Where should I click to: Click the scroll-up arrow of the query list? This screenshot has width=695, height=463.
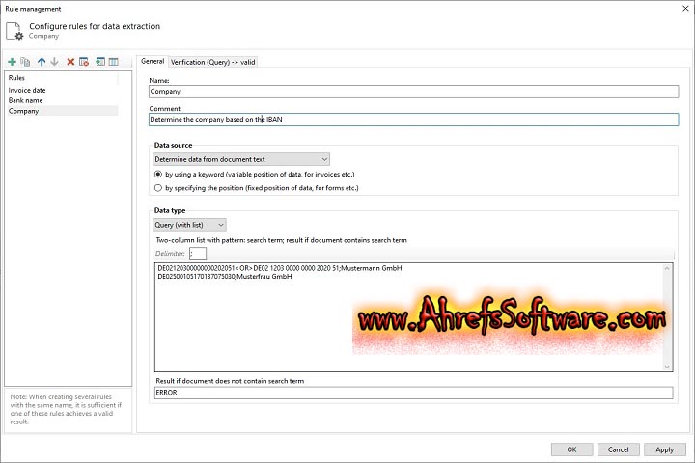coord(667,268)
